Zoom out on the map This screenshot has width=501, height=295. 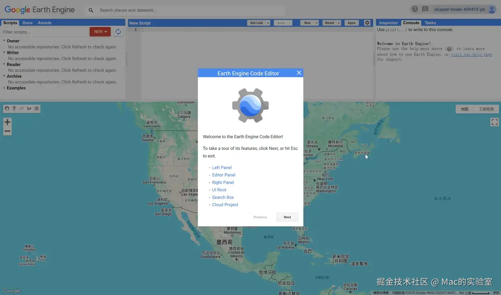point(7,131)
